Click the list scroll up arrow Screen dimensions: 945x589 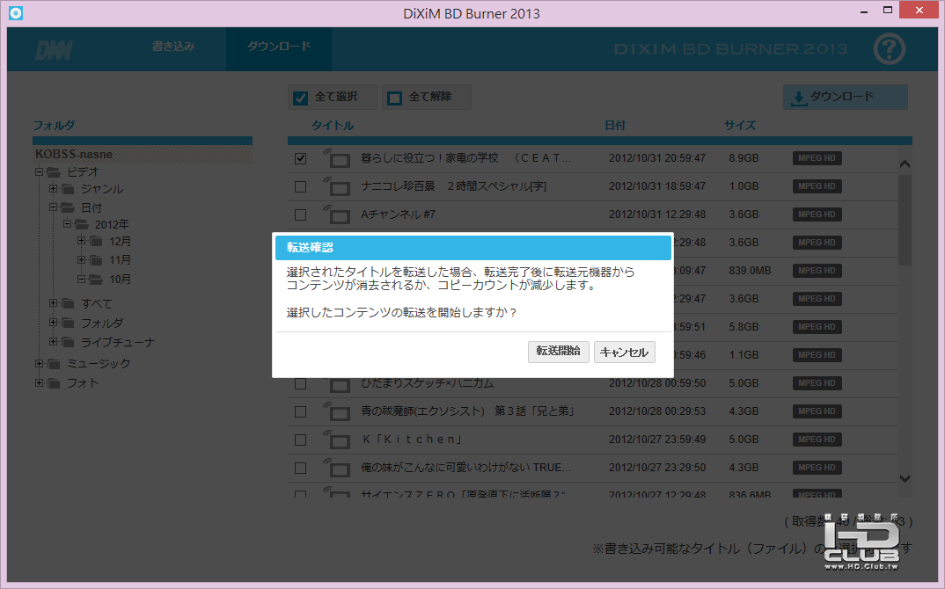pyautogui.click(x=905, y=164)
